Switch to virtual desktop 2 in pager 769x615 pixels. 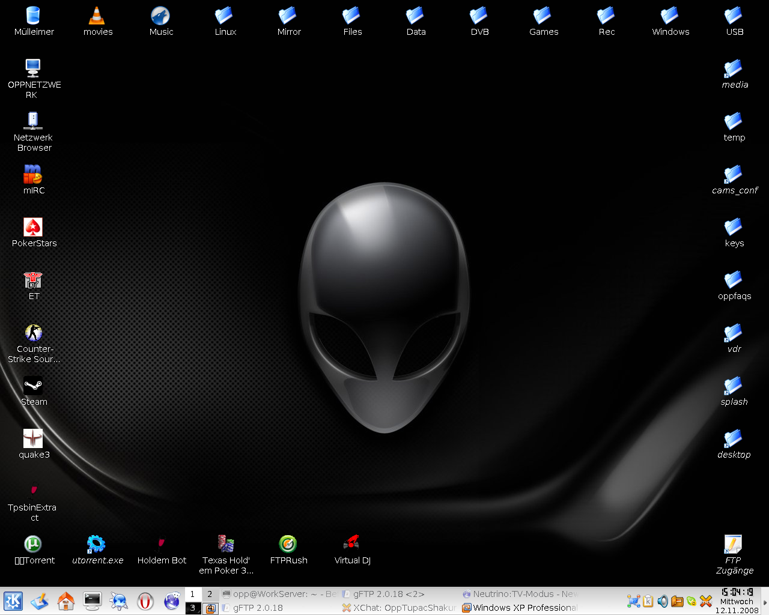click(210, 594)
